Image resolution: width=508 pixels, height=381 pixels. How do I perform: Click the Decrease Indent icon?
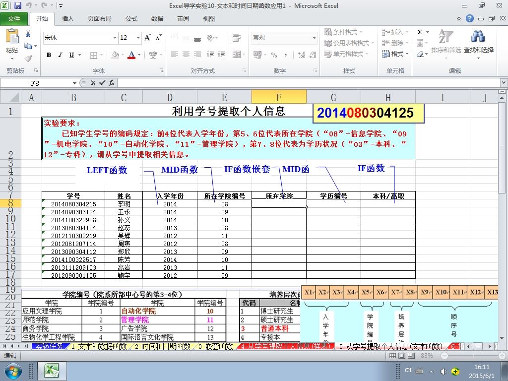click(x=210, y=55)
